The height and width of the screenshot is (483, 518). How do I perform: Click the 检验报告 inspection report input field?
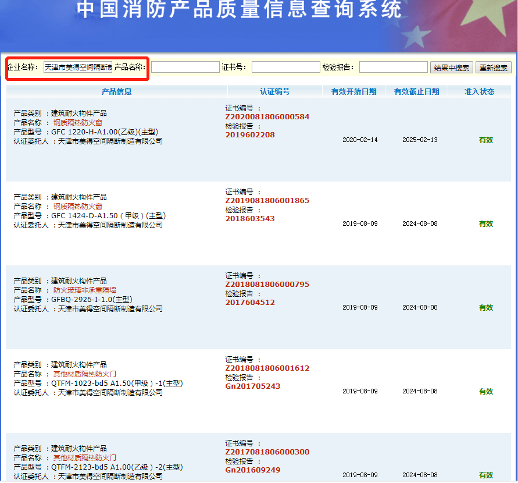(x=393, y=67)
